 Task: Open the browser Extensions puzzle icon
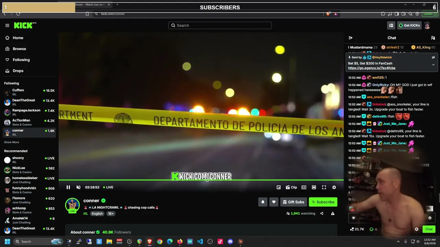(383, 14)
